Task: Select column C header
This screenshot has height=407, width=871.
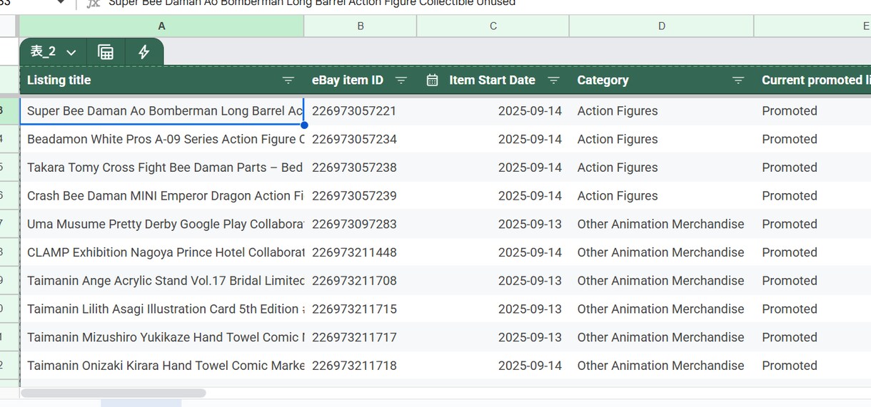Action: pos(493,26)
